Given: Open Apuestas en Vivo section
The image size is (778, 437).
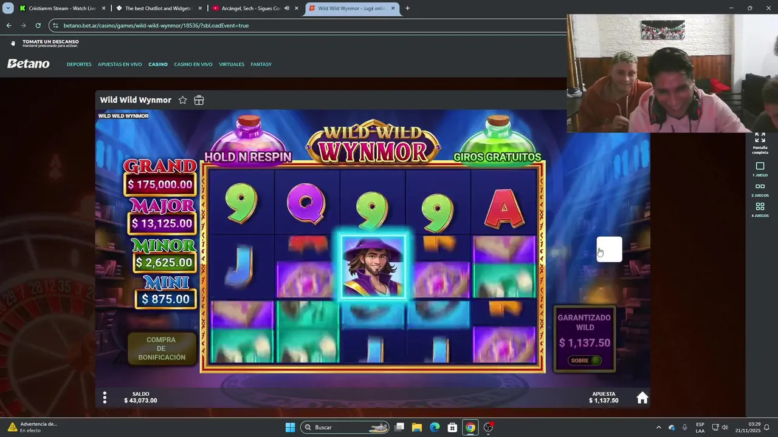Looking at the screenshot, I should coord(120,64).
